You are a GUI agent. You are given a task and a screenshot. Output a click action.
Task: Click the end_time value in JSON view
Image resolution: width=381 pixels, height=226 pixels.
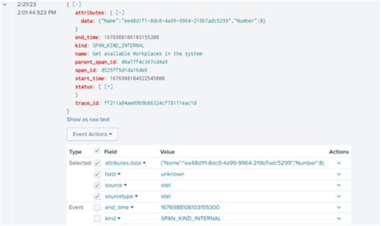point(131,37)
